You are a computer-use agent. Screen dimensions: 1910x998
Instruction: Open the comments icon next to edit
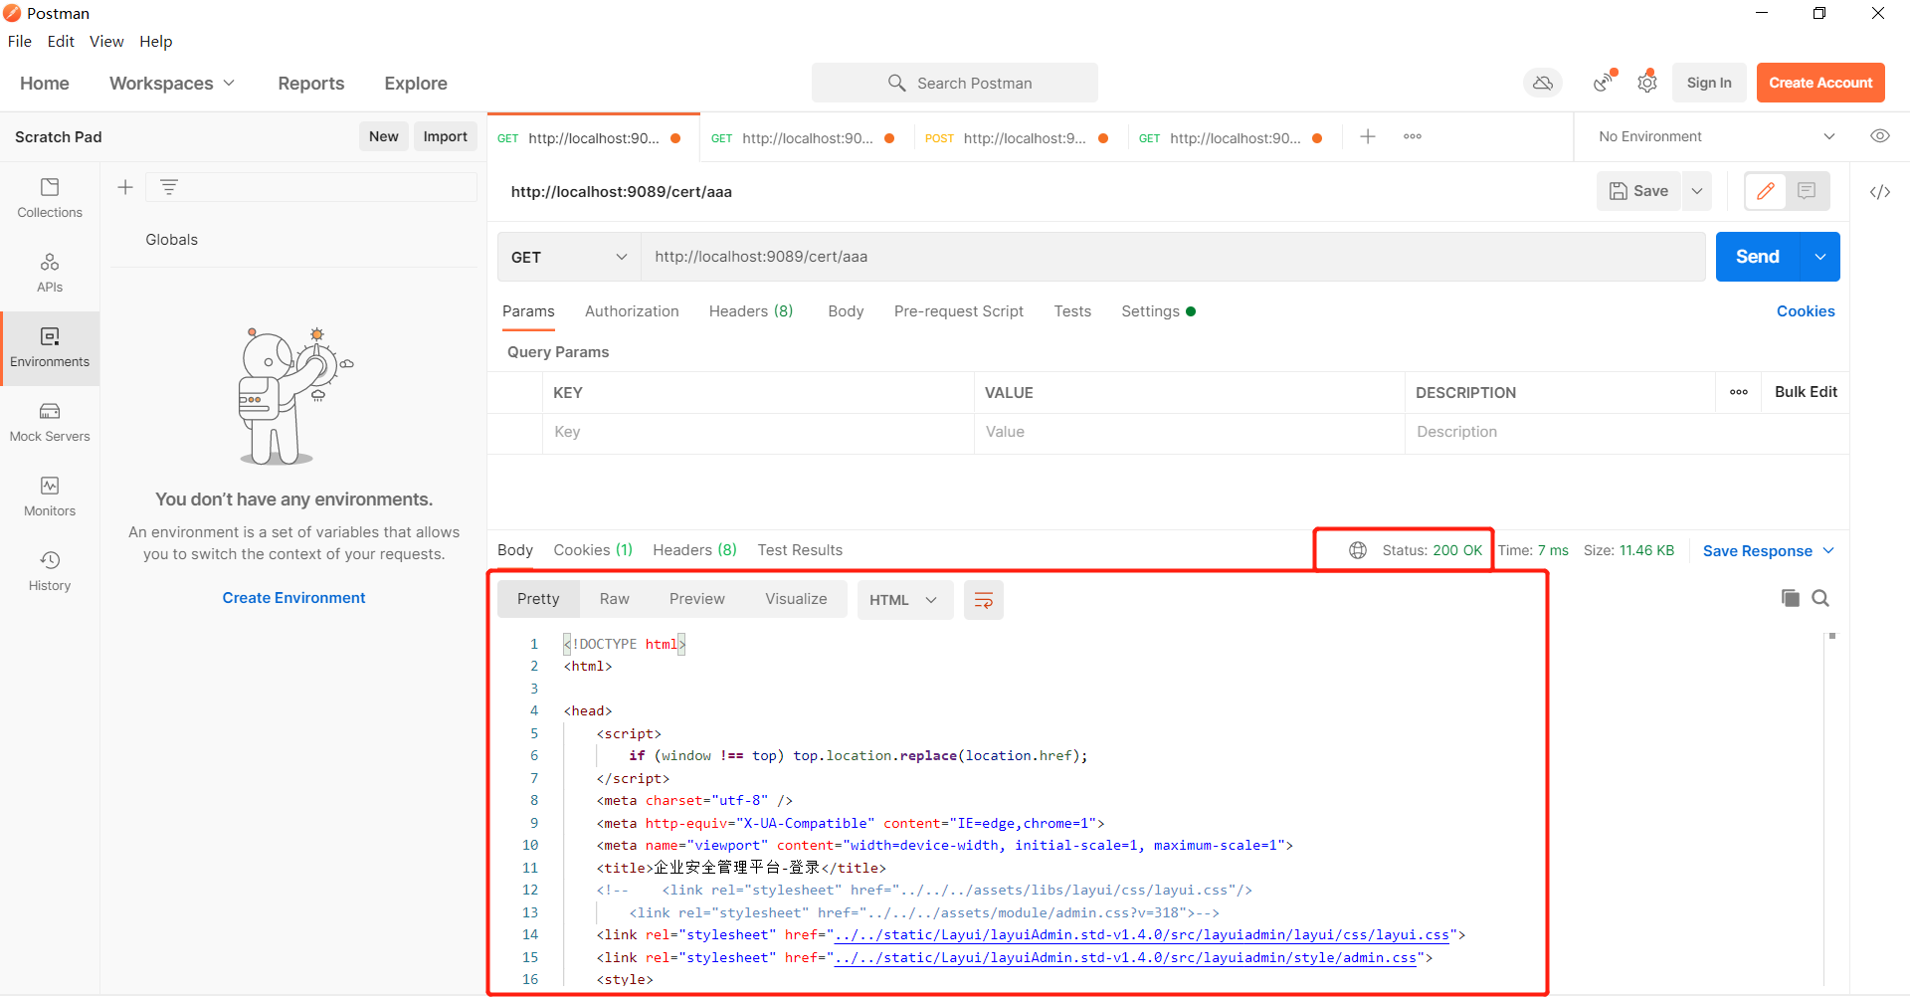point(1807,191)
